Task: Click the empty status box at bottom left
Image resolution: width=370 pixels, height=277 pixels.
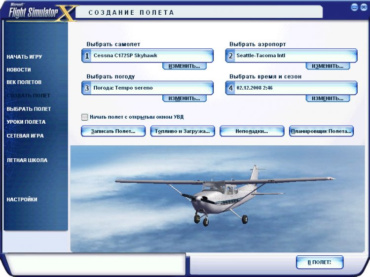Action: (95, 264)
